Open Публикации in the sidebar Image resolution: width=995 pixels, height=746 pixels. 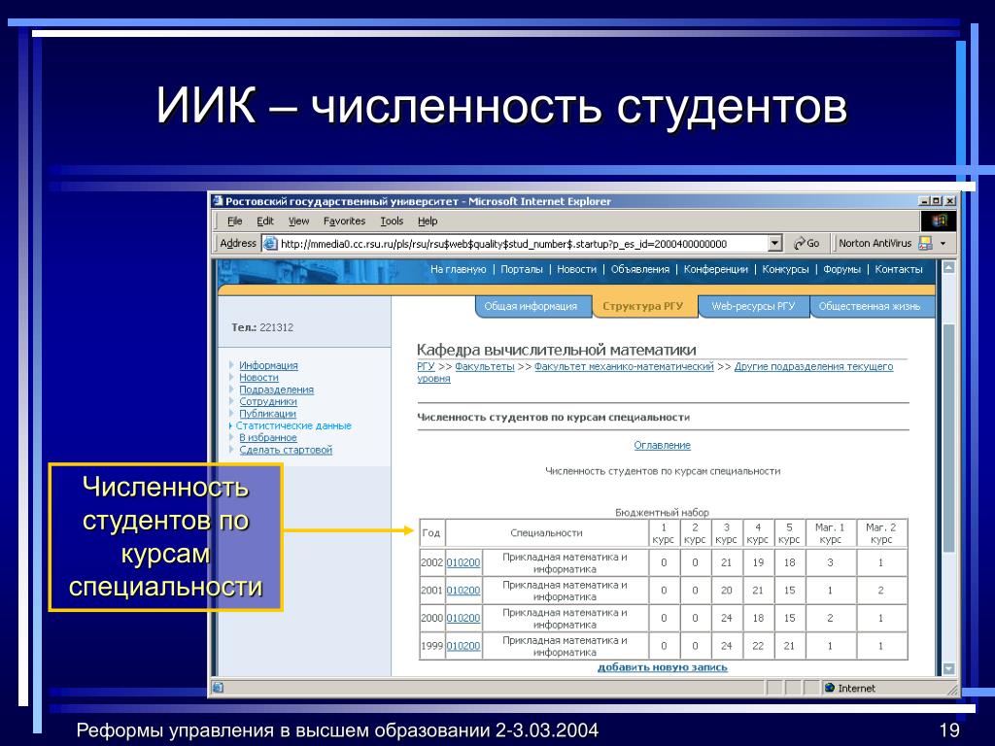coord(268,414)
